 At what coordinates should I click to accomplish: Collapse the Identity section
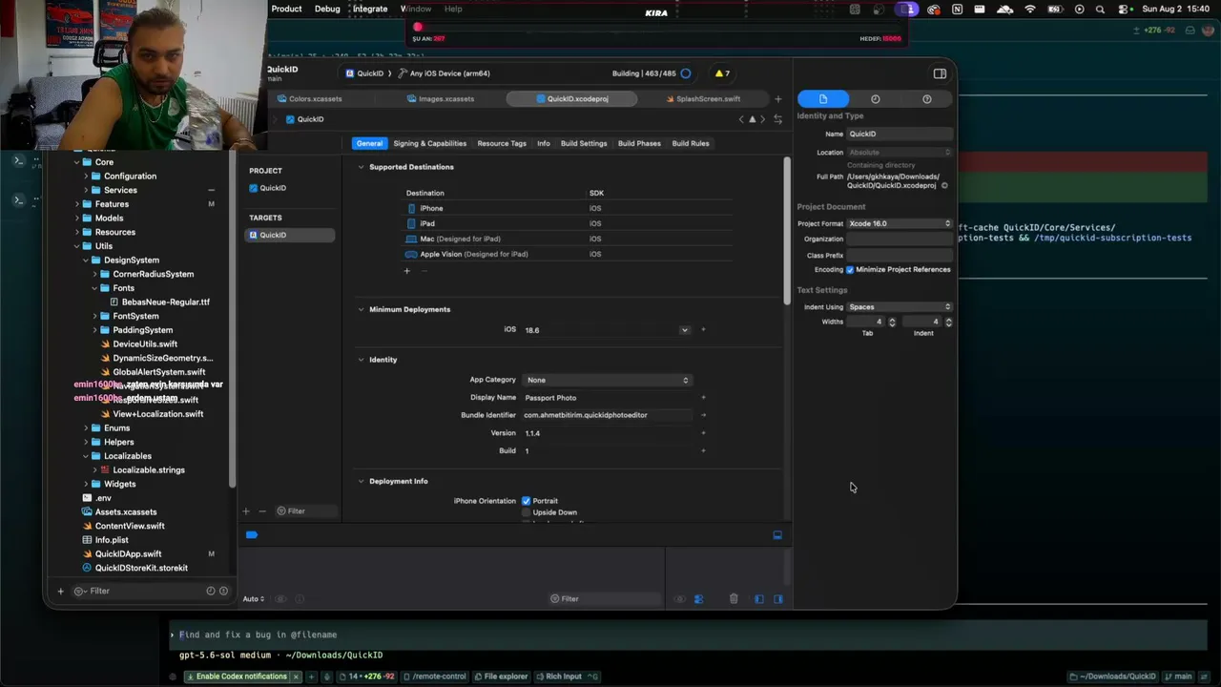pos(362,360)
